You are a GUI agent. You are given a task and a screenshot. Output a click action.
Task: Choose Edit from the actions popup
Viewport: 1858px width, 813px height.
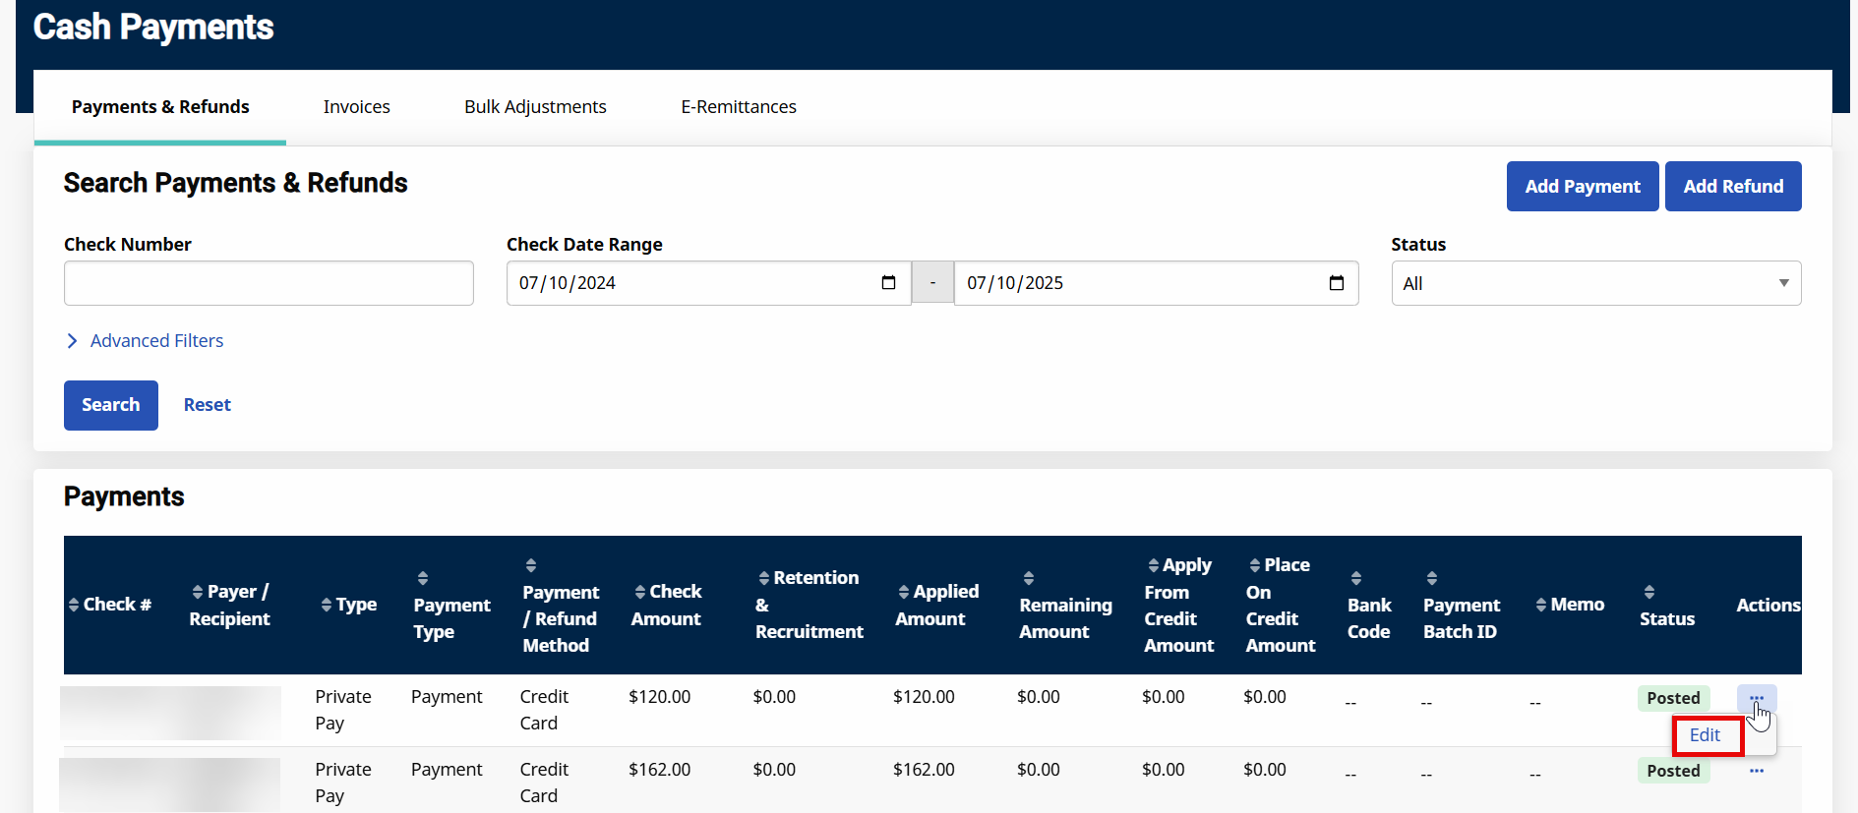(x=1705, y=735)
